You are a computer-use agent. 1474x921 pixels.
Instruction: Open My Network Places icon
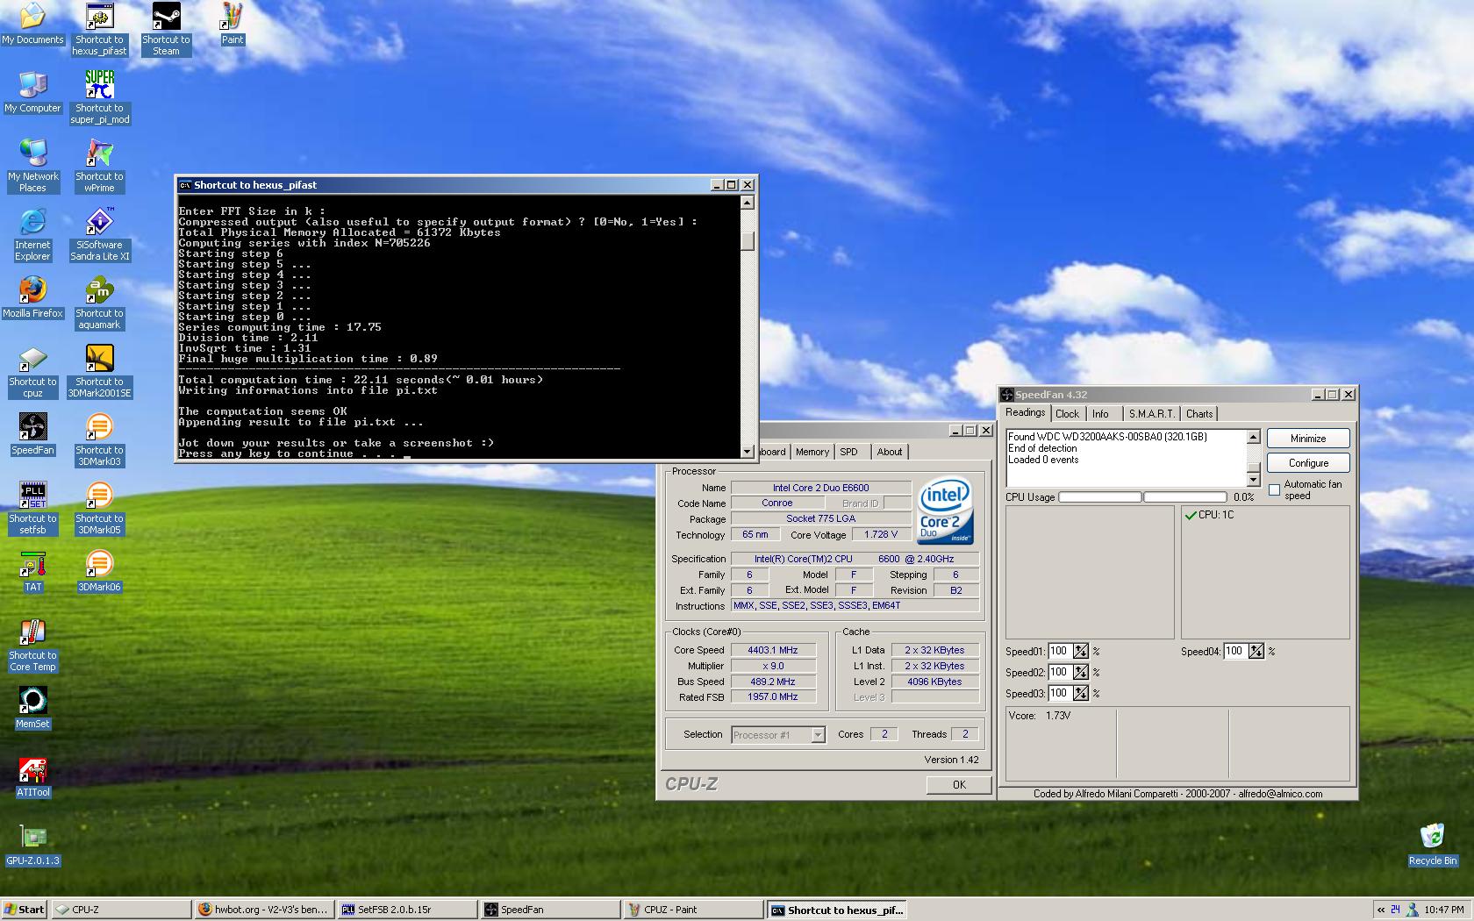click(x=32, y=166)
